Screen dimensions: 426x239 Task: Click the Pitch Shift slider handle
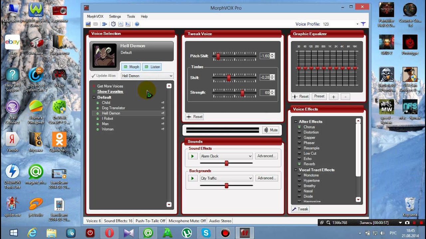pyautogui.click(x=218, y=56)
